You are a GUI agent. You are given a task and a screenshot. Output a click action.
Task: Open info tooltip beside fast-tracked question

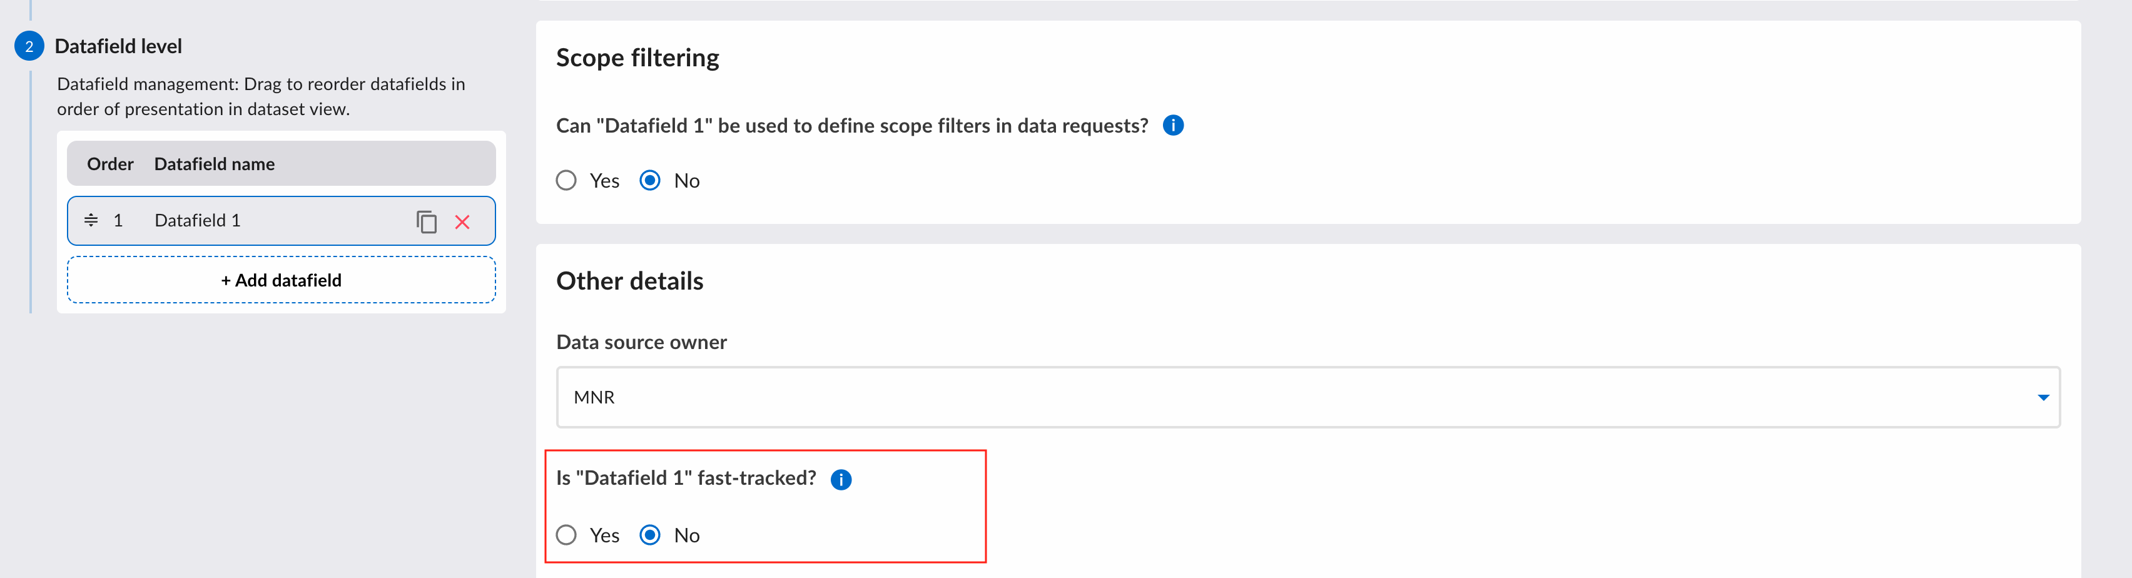[x=841, y=479]
